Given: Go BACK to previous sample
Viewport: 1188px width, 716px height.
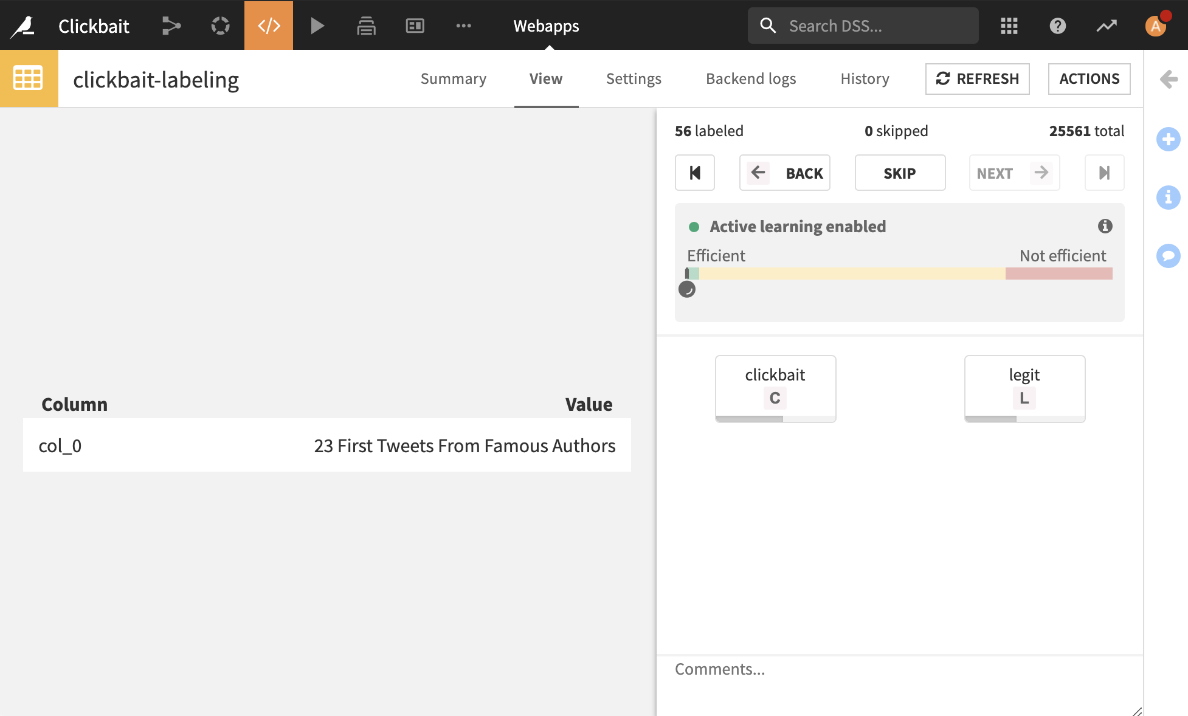Looking at the screenshot, I should 784,173.
